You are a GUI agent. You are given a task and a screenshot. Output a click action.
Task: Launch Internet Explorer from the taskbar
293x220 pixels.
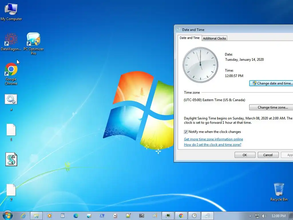(23, 216)
